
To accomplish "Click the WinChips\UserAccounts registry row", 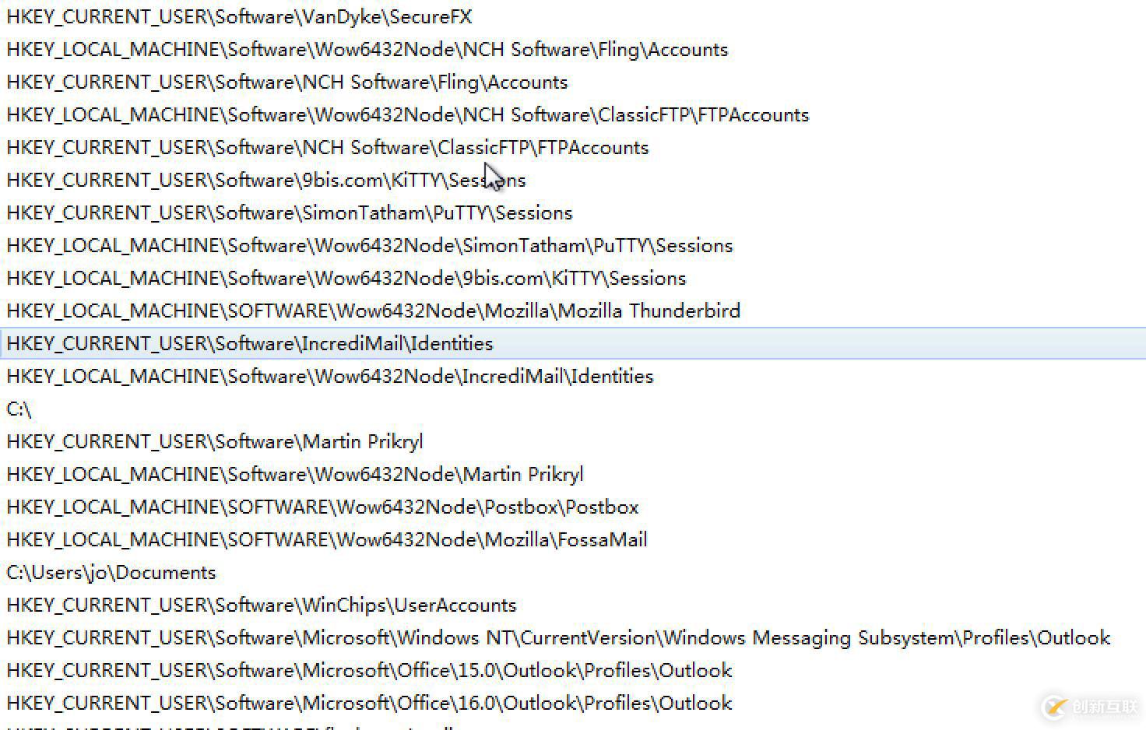I will (x=573, y=605).
